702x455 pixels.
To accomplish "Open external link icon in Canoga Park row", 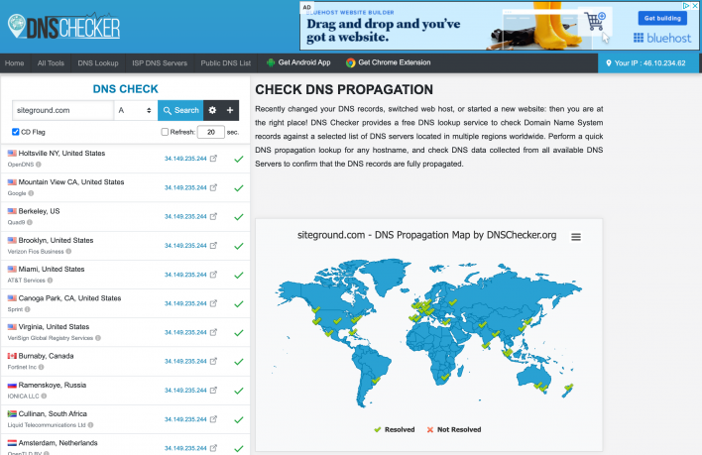I will (x=213, y=303).
